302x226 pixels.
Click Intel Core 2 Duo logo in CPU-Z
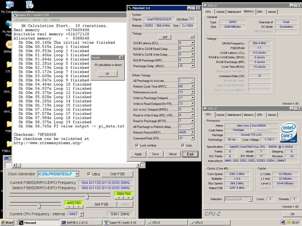click(288, 132)
